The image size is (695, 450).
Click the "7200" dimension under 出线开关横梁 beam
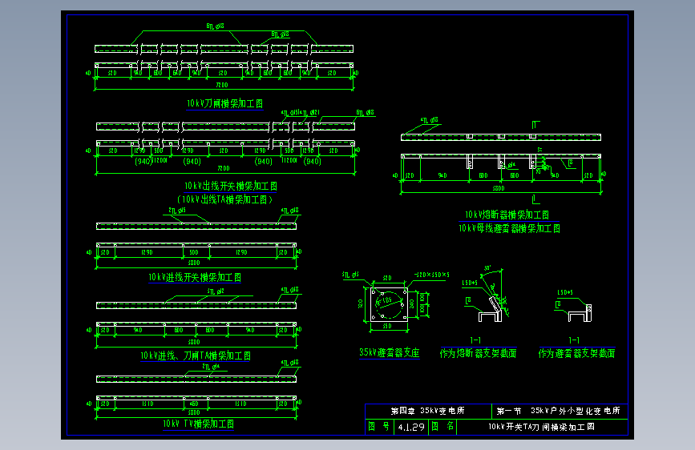click(x=224, y=168)
